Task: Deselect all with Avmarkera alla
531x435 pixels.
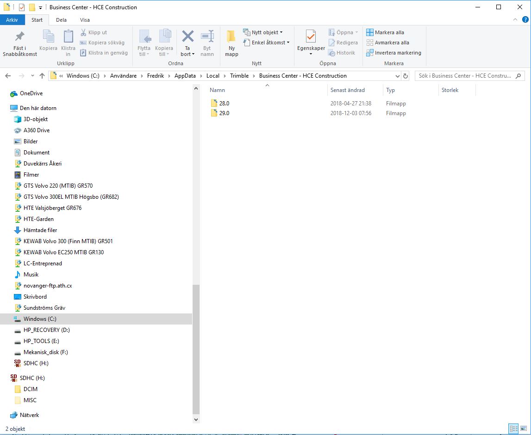Action: pyautogui.click(x=388, y=43)
